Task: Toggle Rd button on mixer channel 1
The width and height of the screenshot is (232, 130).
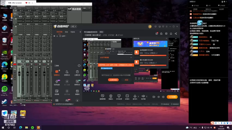Action: tap(19, 61)
